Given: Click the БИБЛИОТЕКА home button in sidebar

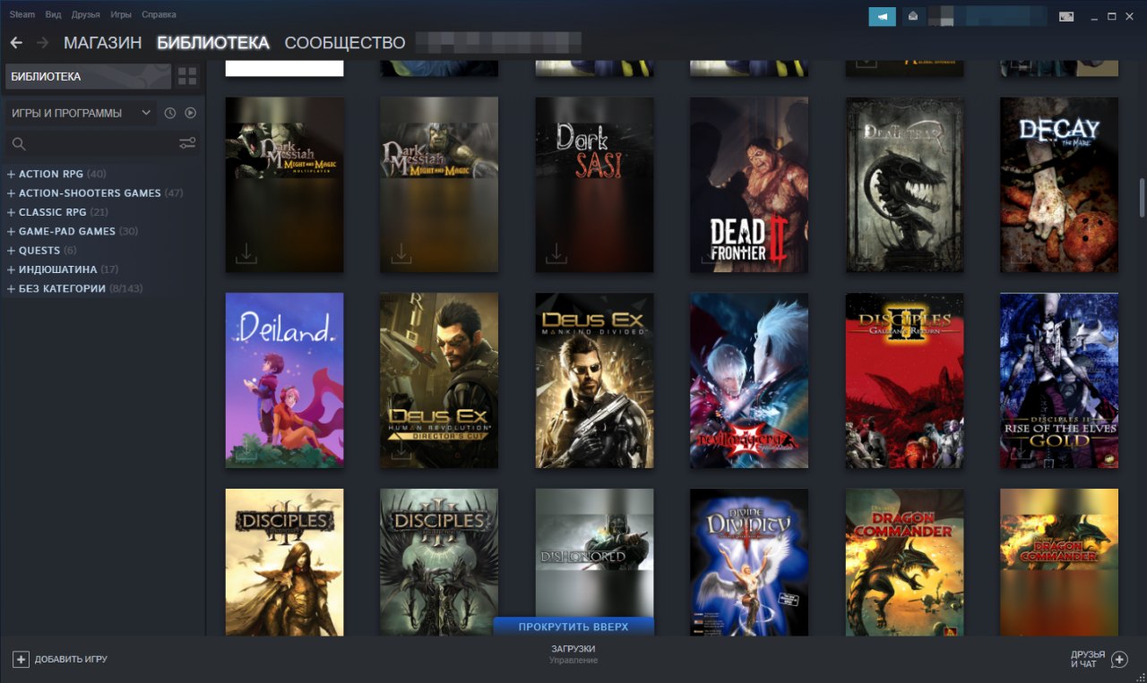Looking at the screenshot, I should tap(88, 76).
